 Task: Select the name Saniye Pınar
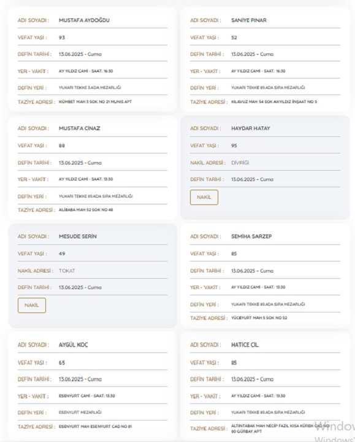pos(248,20)
